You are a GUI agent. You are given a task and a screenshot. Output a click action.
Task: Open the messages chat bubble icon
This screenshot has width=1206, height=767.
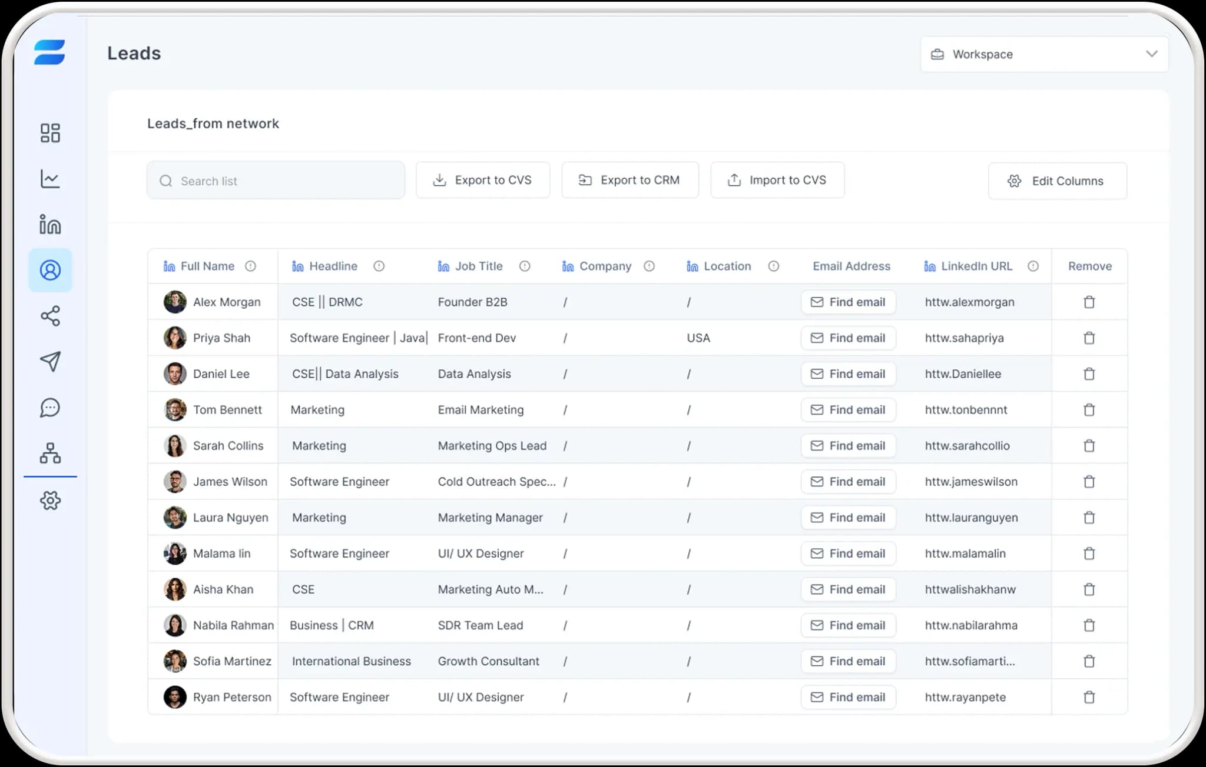(51, 408)
